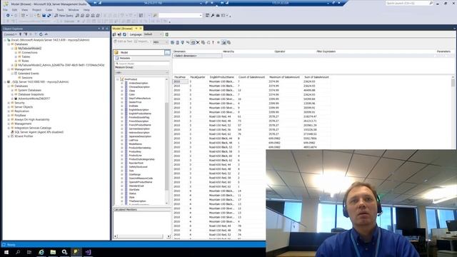Click the Refresh icon in Object Explorer toolbar
The image size is (457, 257).
(41, 34)
